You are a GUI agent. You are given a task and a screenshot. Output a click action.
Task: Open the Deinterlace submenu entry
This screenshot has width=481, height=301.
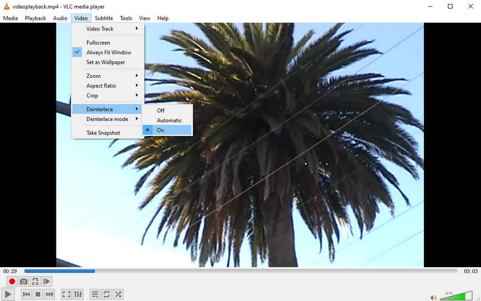coord(108,110)
